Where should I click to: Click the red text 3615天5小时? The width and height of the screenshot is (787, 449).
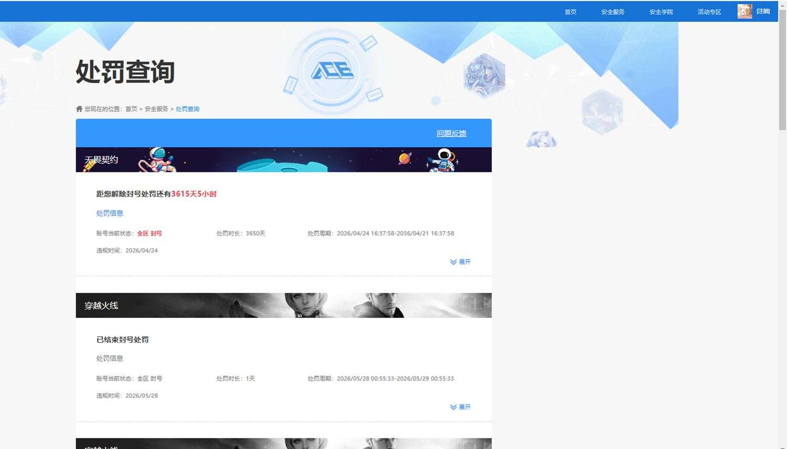(194, 194)
